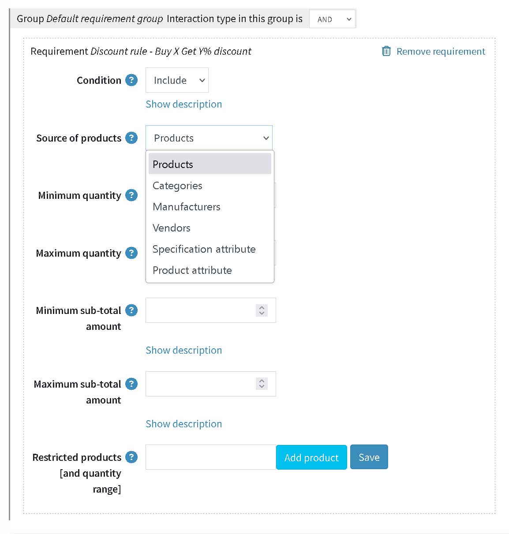Open the AND interaction type dropdown
This screenshot has width=509, height=534.
[332, 19]
